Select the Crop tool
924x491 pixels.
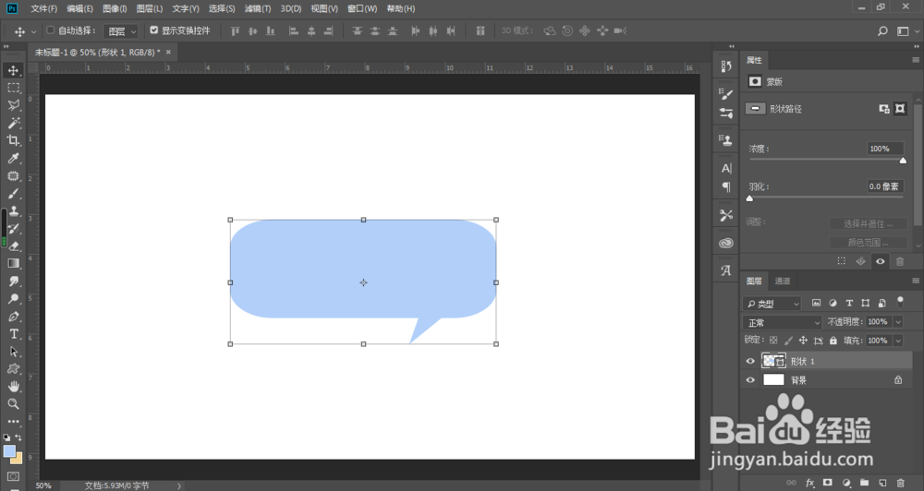pyautogui.click(x=13, y=140)
